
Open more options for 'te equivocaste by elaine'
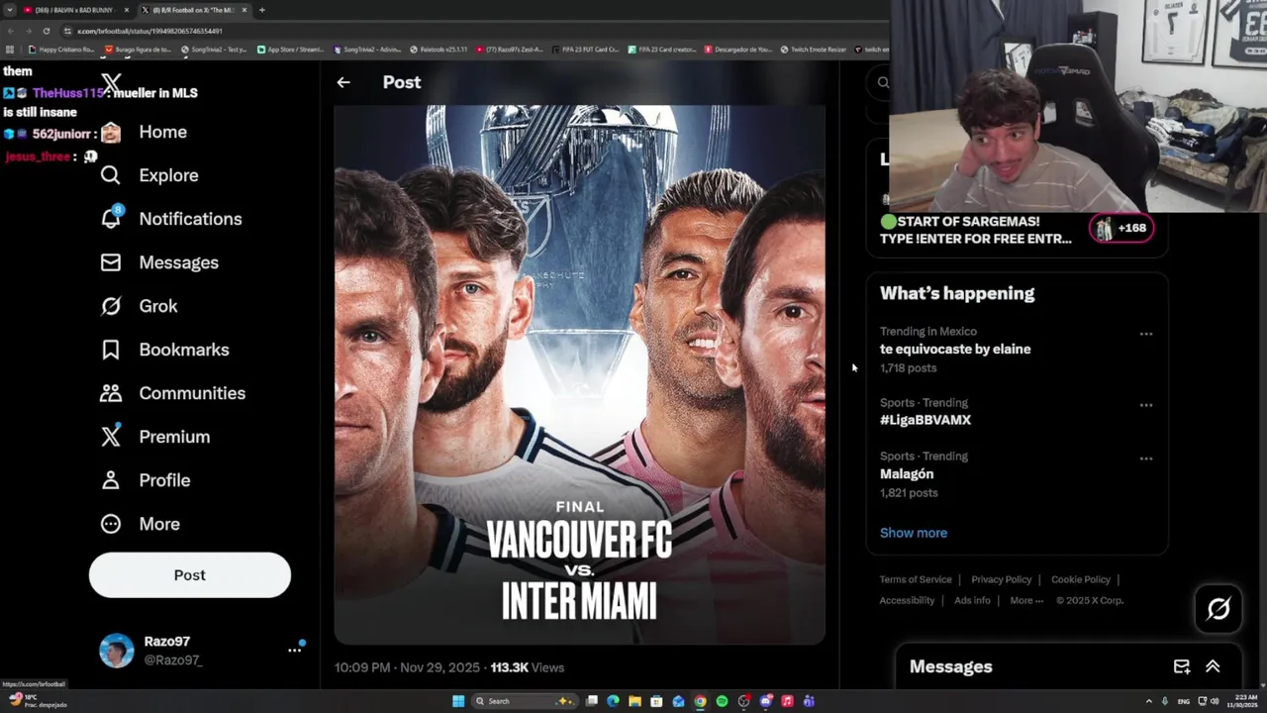click(x=1146, y=334)
